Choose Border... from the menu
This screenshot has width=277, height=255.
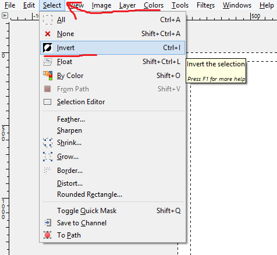click(112, 171)
